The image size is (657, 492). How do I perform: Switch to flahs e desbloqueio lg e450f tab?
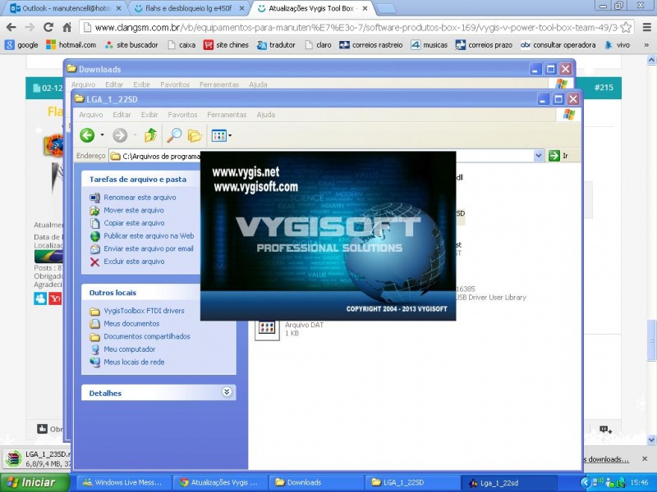pyautogui.click(x=189, y=8)
